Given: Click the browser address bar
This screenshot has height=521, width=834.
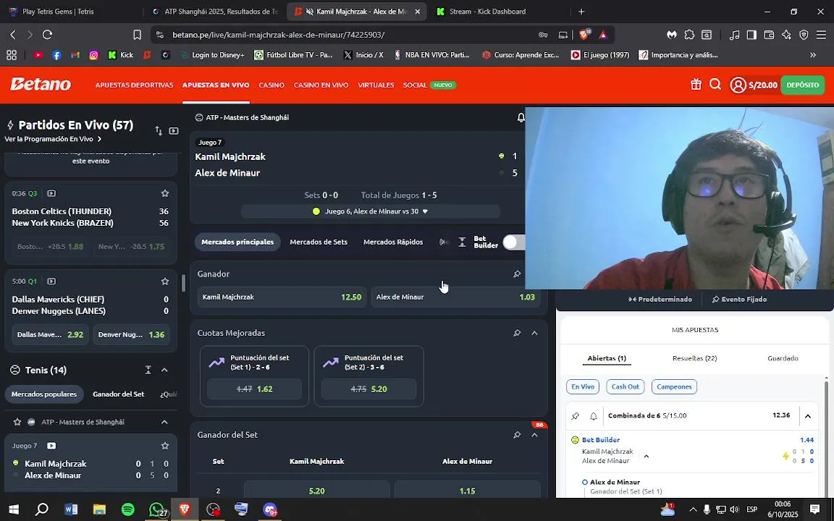Looking at the screenshot, I should [351, 35].
